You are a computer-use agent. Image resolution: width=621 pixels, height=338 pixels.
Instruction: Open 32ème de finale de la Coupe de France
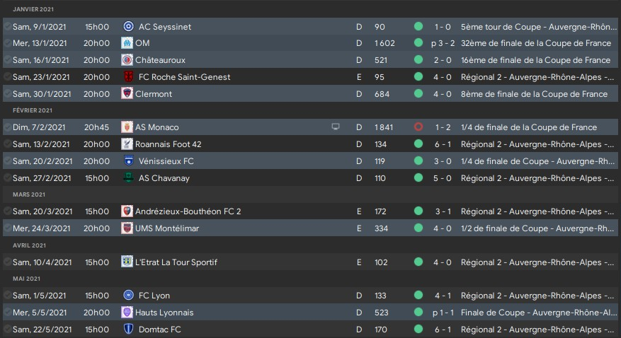[535, 43]
